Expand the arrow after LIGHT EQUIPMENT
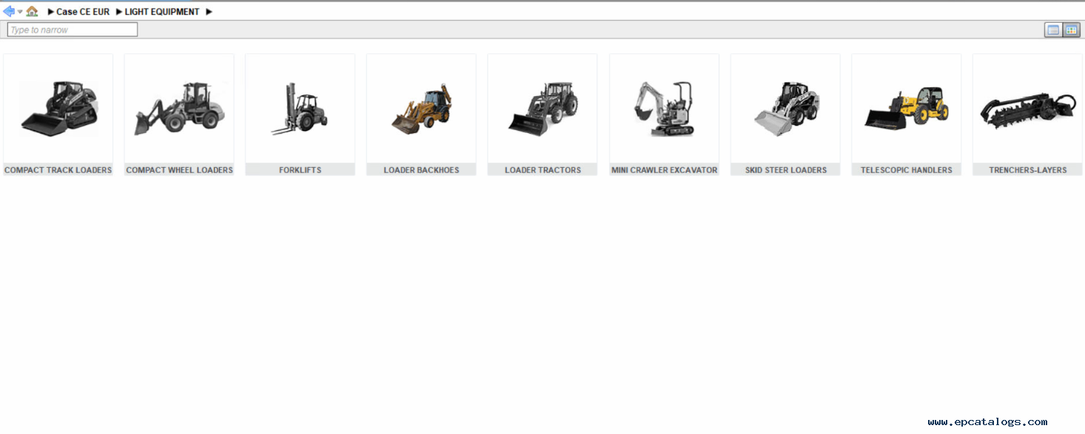The image size is (1085, 434). click(x=209, y=12)
